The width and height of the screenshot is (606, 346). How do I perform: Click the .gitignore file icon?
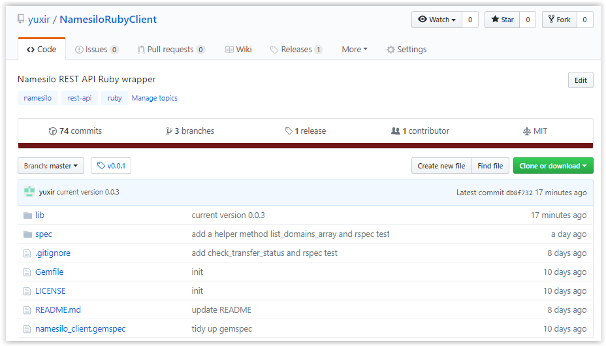(x=27, y=253)
